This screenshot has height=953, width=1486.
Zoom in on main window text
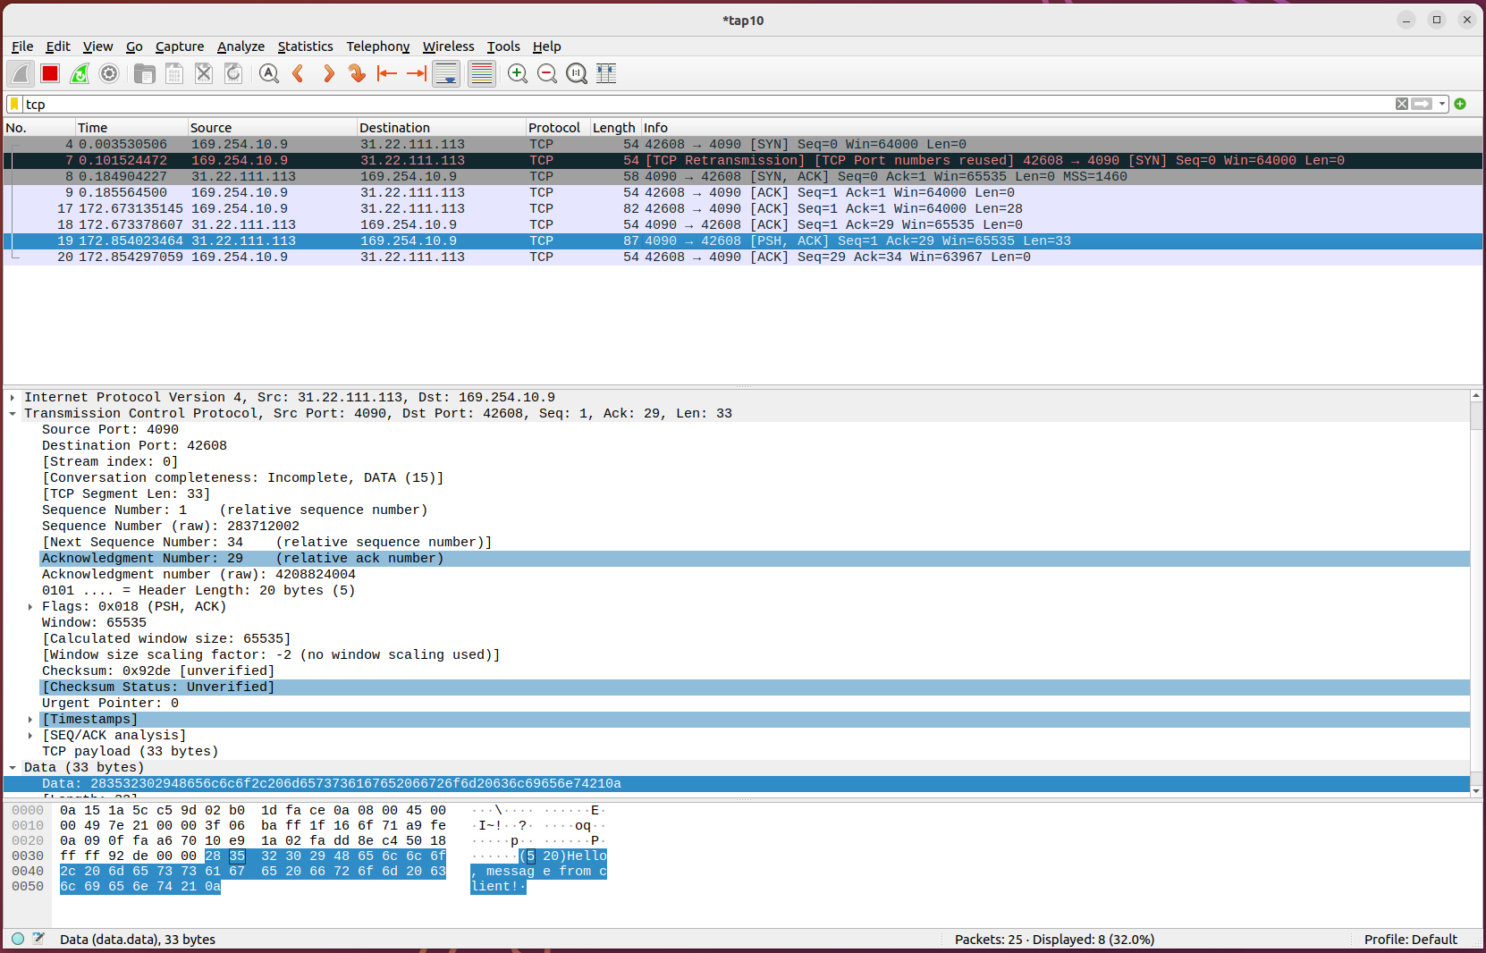point(518,73)
